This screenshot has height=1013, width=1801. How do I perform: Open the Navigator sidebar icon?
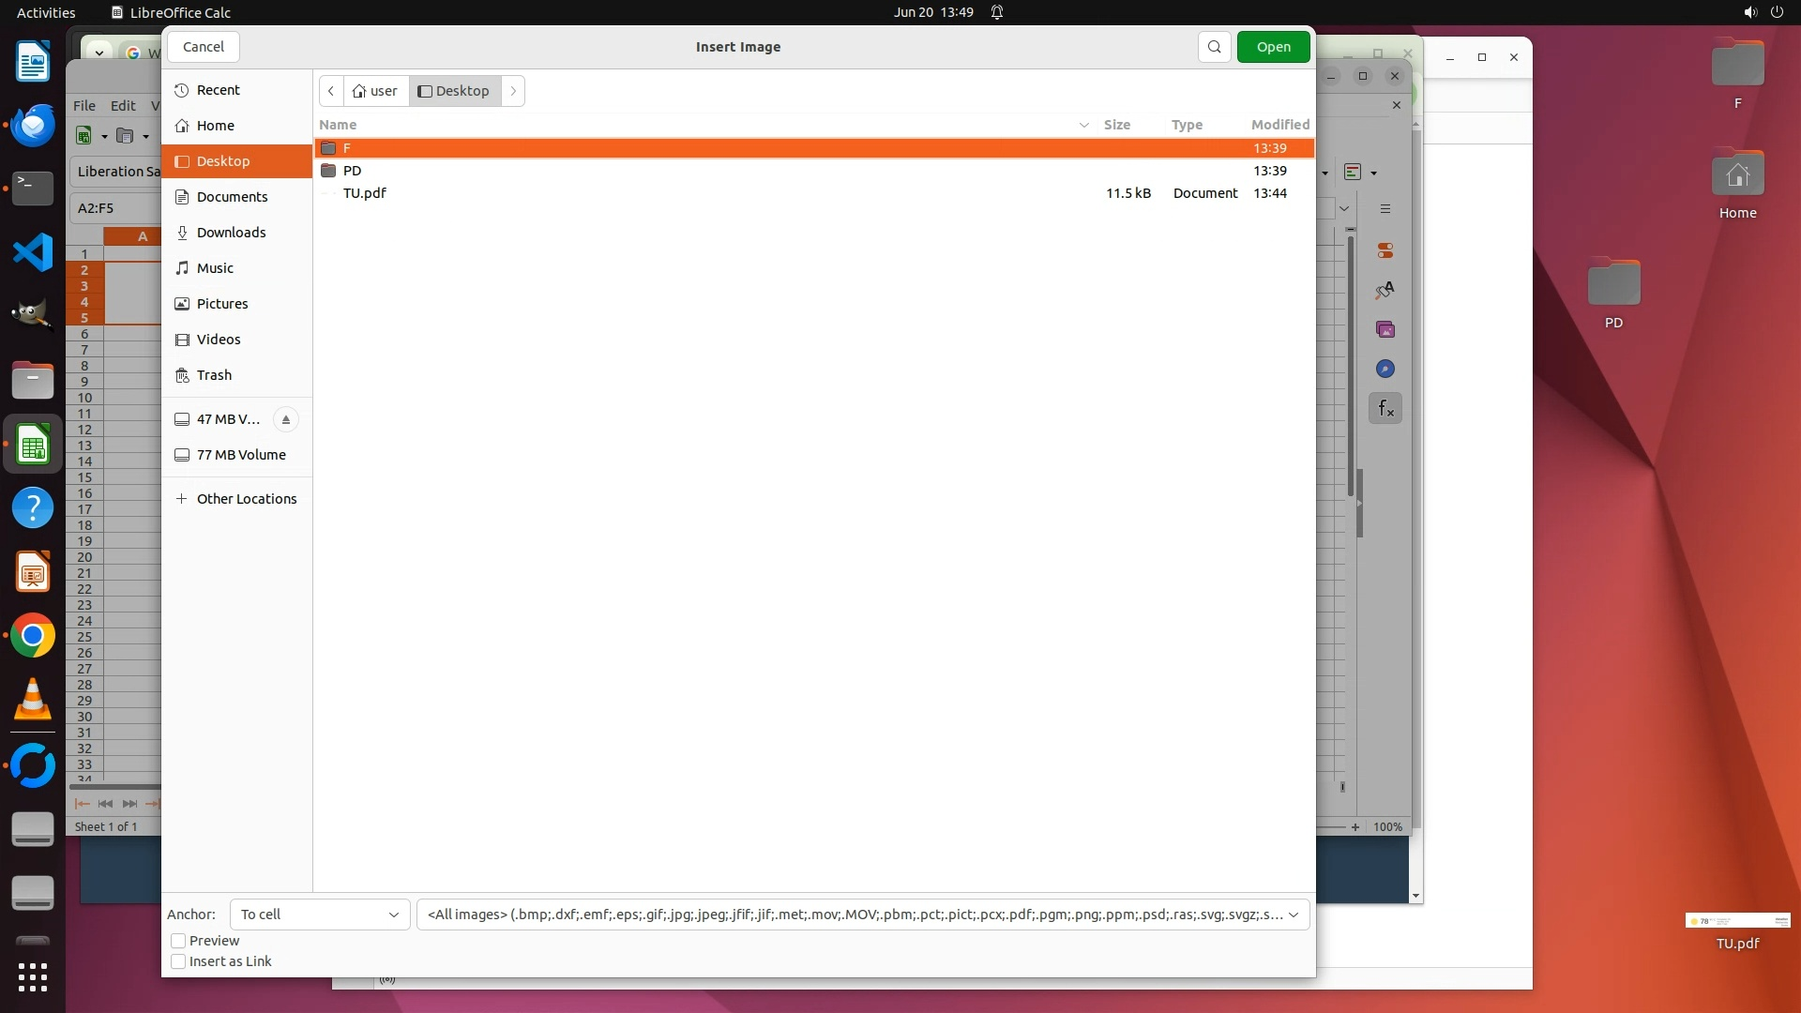(x=1385, y=369)
